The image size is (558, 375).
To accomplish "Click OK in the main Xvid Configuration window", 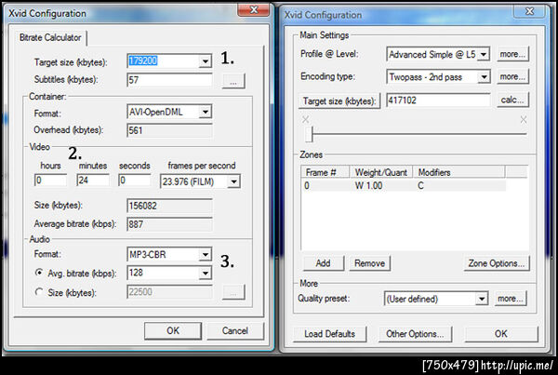I will point(501,334).
